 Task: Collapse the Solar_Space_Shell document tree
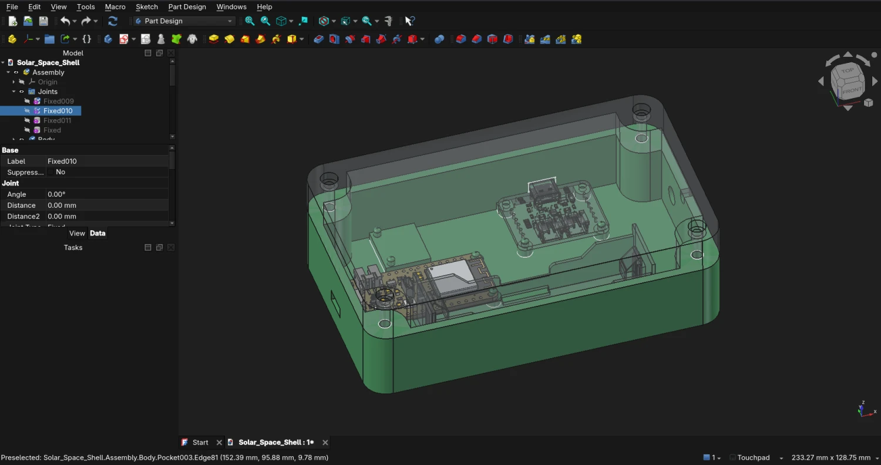[x=3, y=63]
